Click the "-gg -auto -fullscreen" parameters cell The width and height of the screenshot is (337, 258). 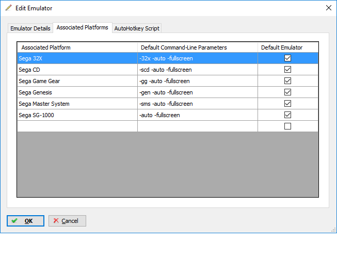coord(198,81)
